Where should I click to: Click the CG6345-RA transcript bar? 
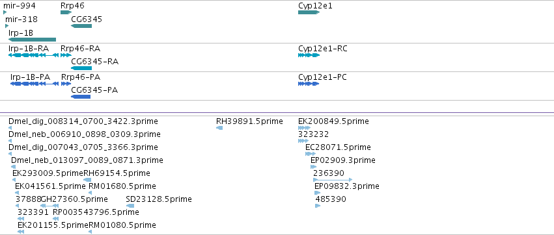coord(81,68)
